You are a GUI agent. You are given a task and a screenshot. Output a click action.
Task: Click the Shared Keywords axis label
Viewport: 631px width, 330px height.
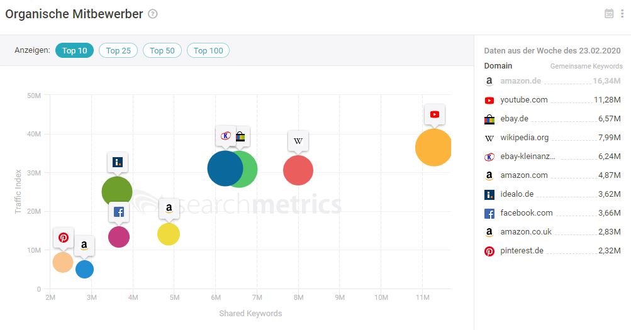pos(250,314)
